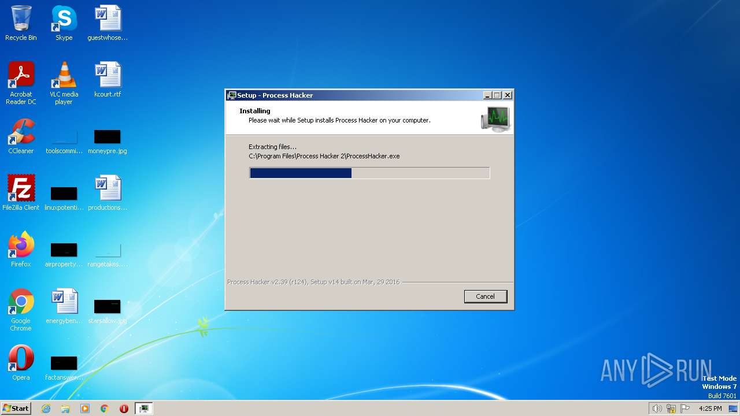Open FileZilla Client shortcut
The height and width of the screenshot is (416, 740).
21,193
